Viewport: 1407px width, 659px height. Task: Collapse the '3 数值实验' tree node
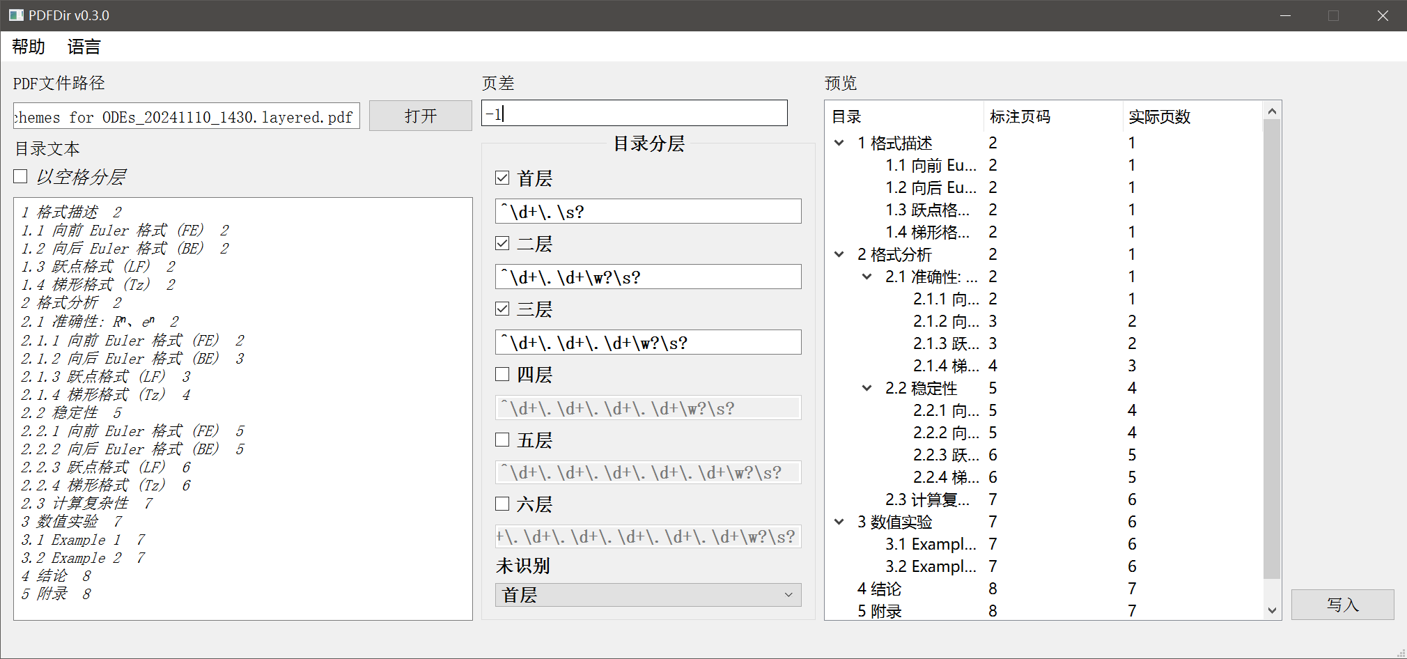click(839, 522)
